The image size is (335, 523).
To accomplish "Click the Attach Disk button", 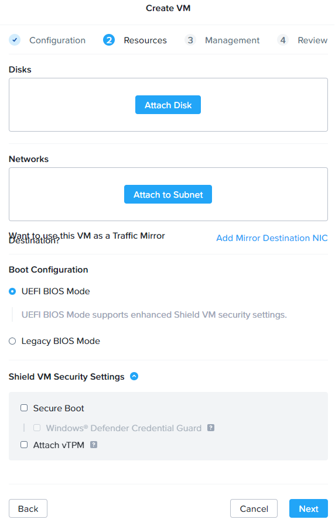I will coord(168,105).
